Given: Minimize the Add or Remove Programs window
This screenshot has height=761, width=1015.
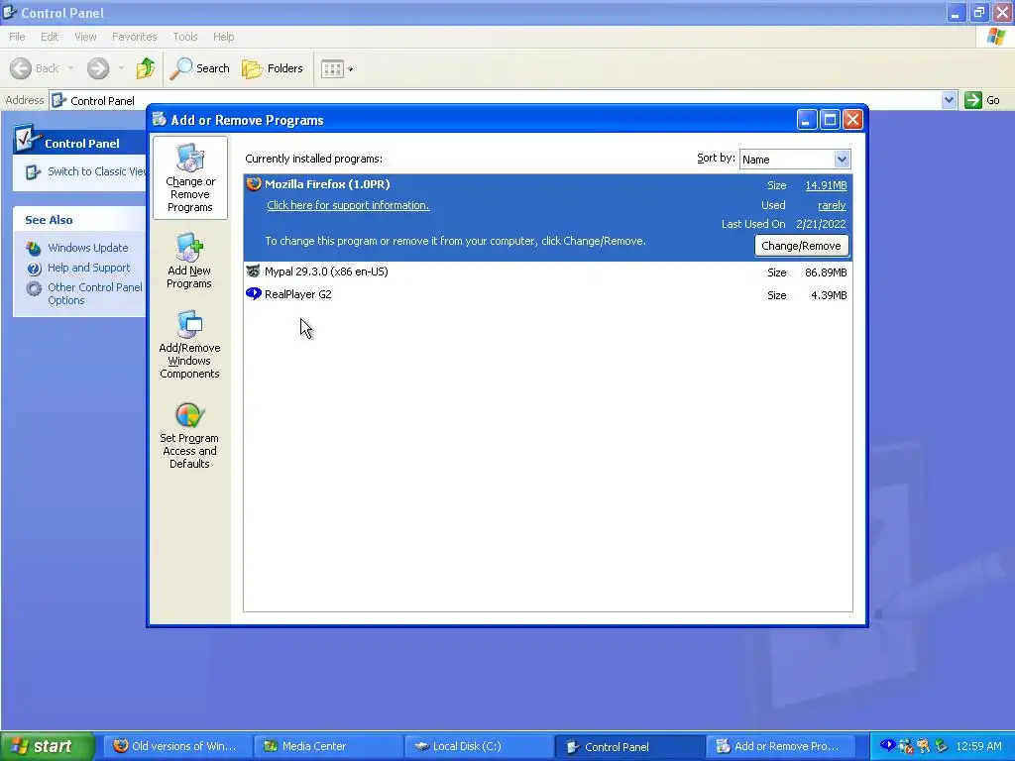Looking at the screenshot, I should pyautogui.click(x=807, y=120).
